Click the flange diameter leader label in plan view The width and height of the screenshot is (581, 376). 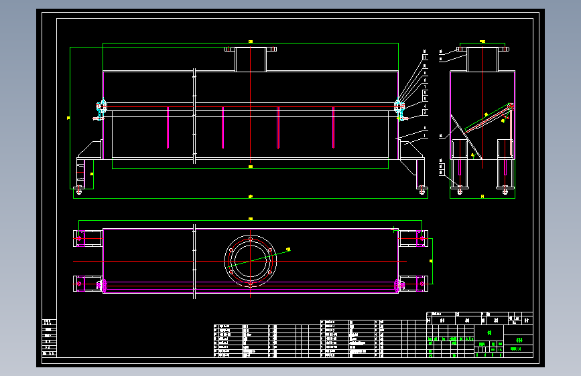(288, 250)
